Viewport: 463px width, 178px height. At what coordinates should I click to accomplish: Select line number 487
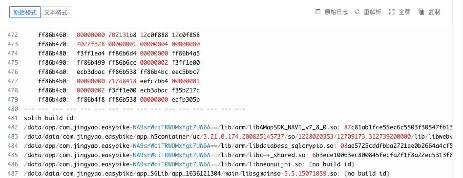pos(13,174)
